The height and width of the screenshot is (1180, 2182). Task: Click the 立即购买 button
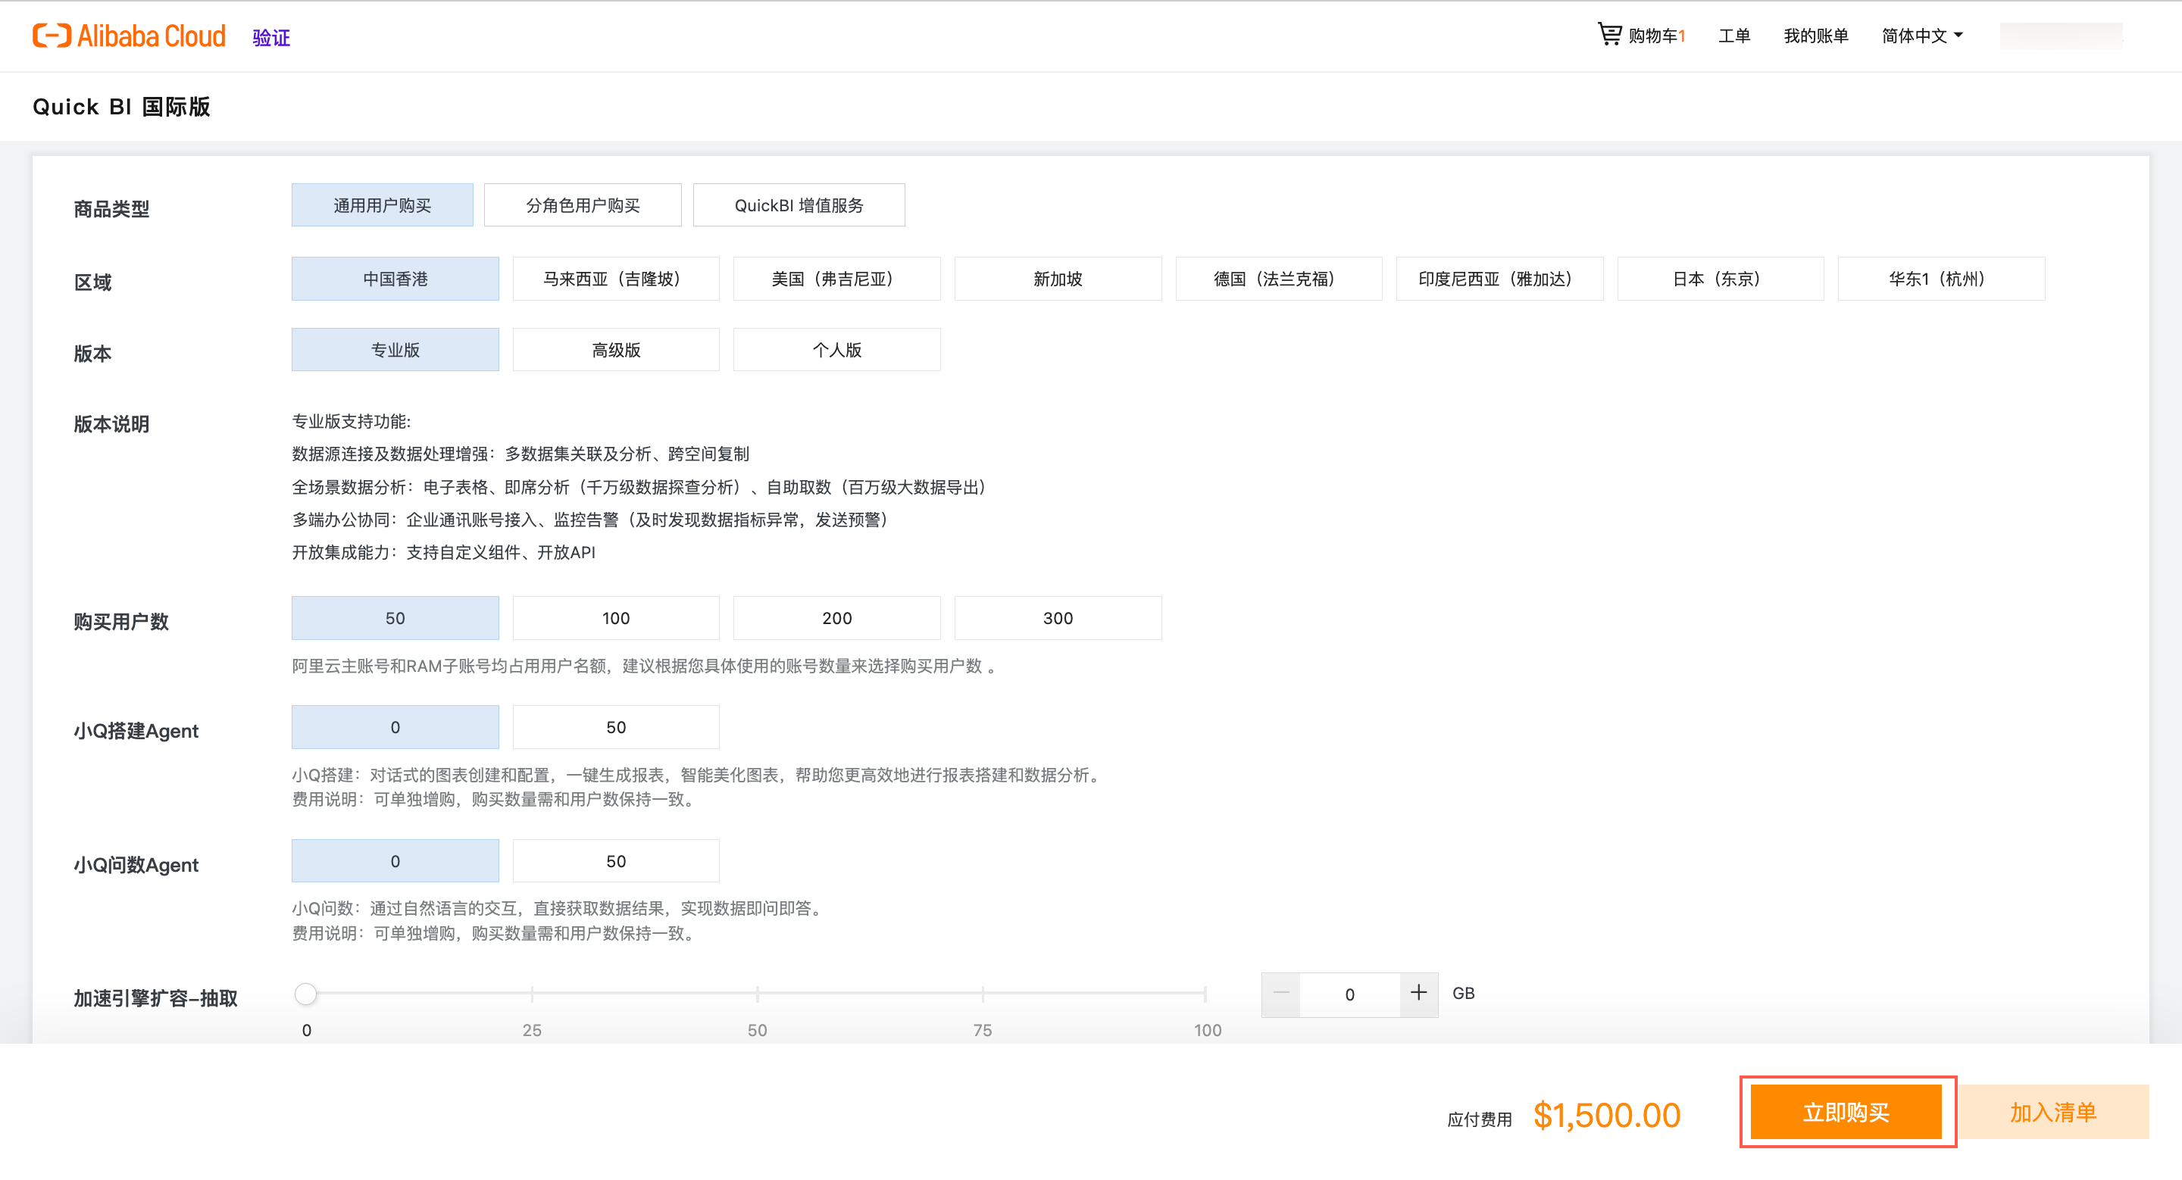(x=1846, y=1111)
